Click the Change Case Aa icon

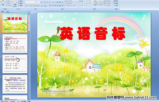tap(42, 6)
